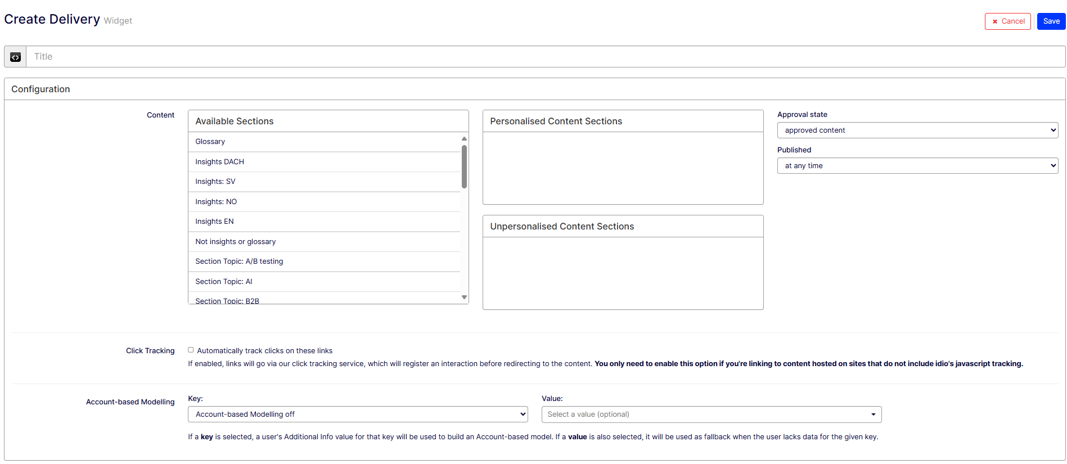Select Insights EN section
The height and width of the screenshot is (464, 1067).
point(324,222)
